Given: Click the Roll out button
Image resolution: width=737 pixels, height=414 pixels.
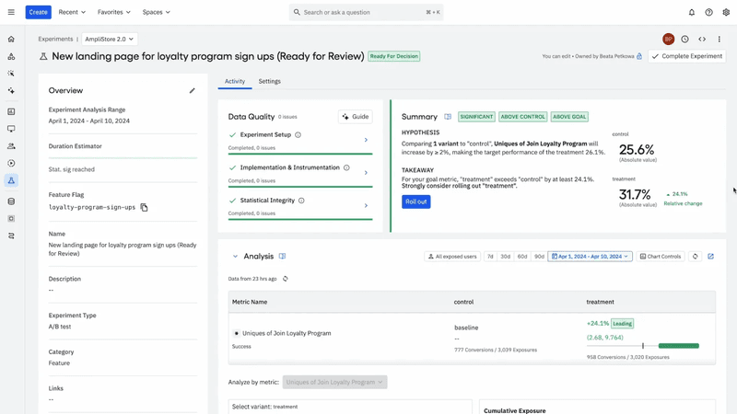Looking at the screenshot, I should [x=415, y=201].
